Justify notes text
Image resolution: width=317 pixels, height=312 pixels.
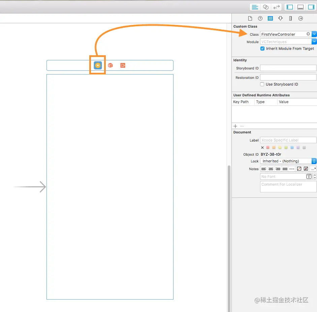285,169
